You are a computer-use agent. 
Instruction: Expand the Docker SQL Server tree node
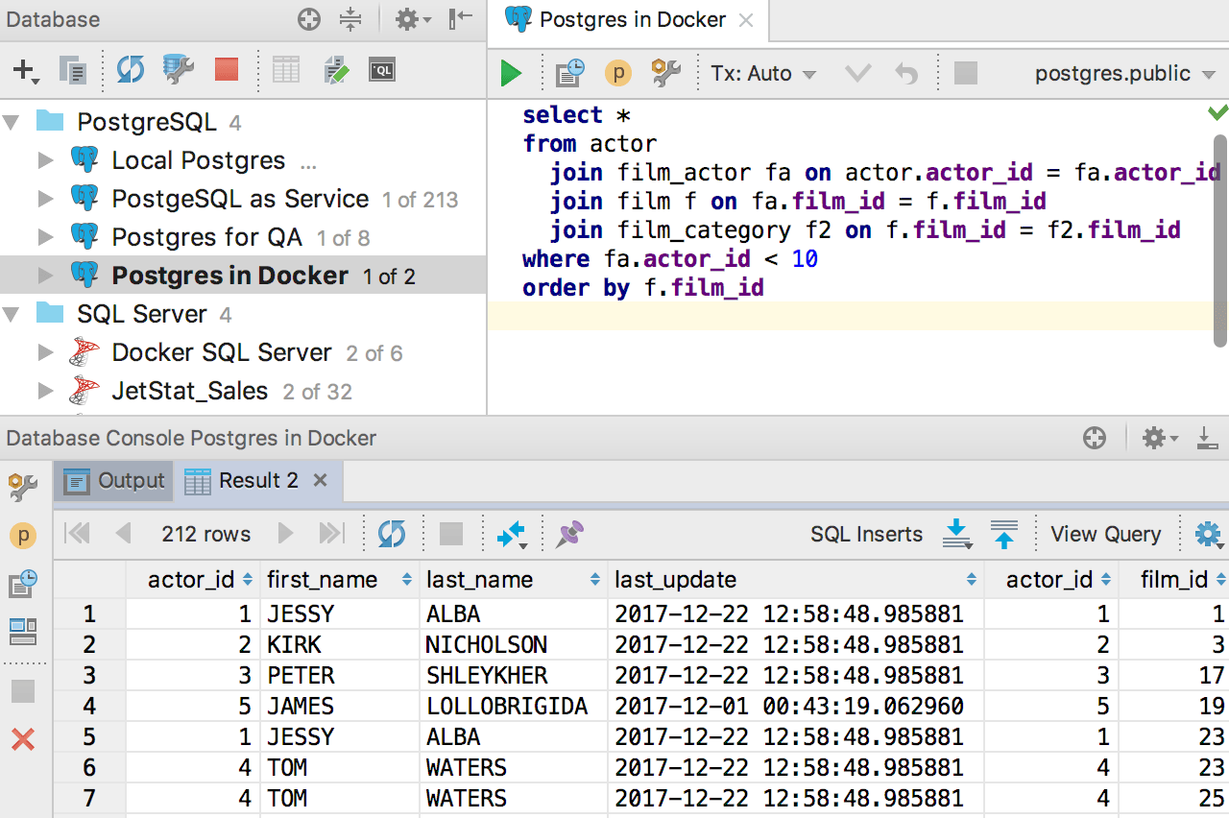(x=45, y=352)
